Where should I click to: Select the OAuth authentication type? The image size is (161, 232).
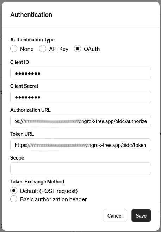[x=78, y=49]
